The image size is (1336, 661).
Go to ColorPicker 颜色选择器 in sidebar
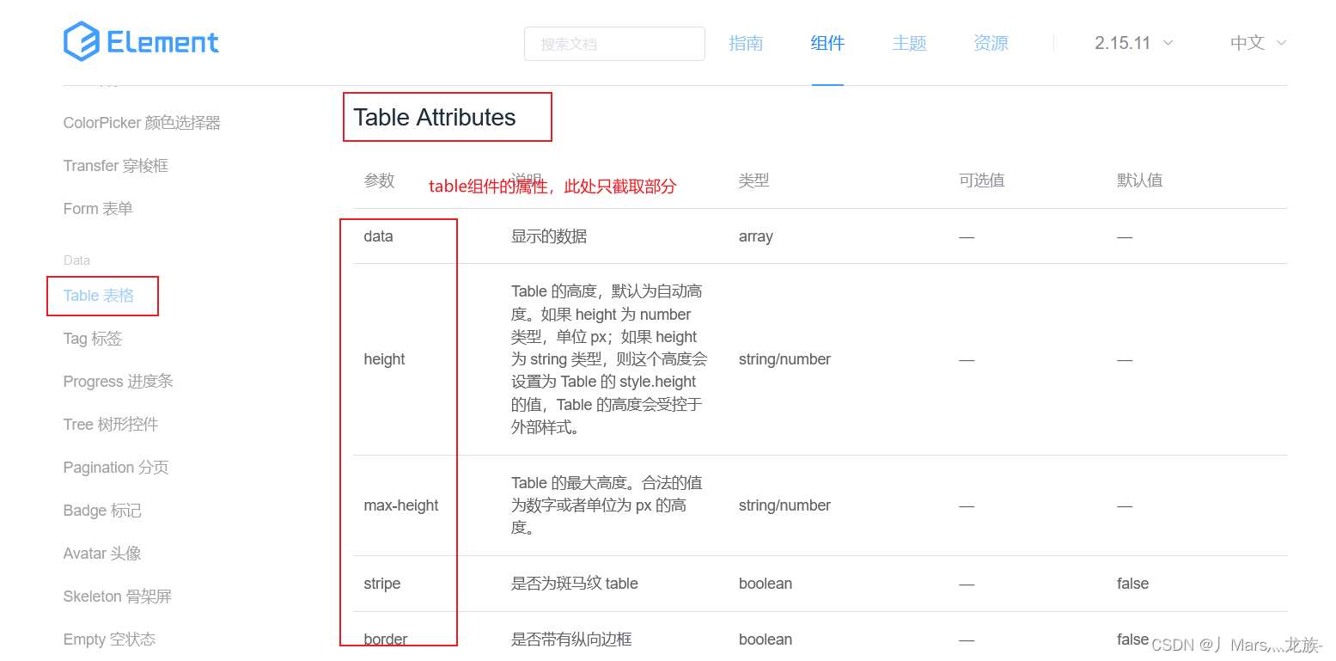[x=142, y=123]
